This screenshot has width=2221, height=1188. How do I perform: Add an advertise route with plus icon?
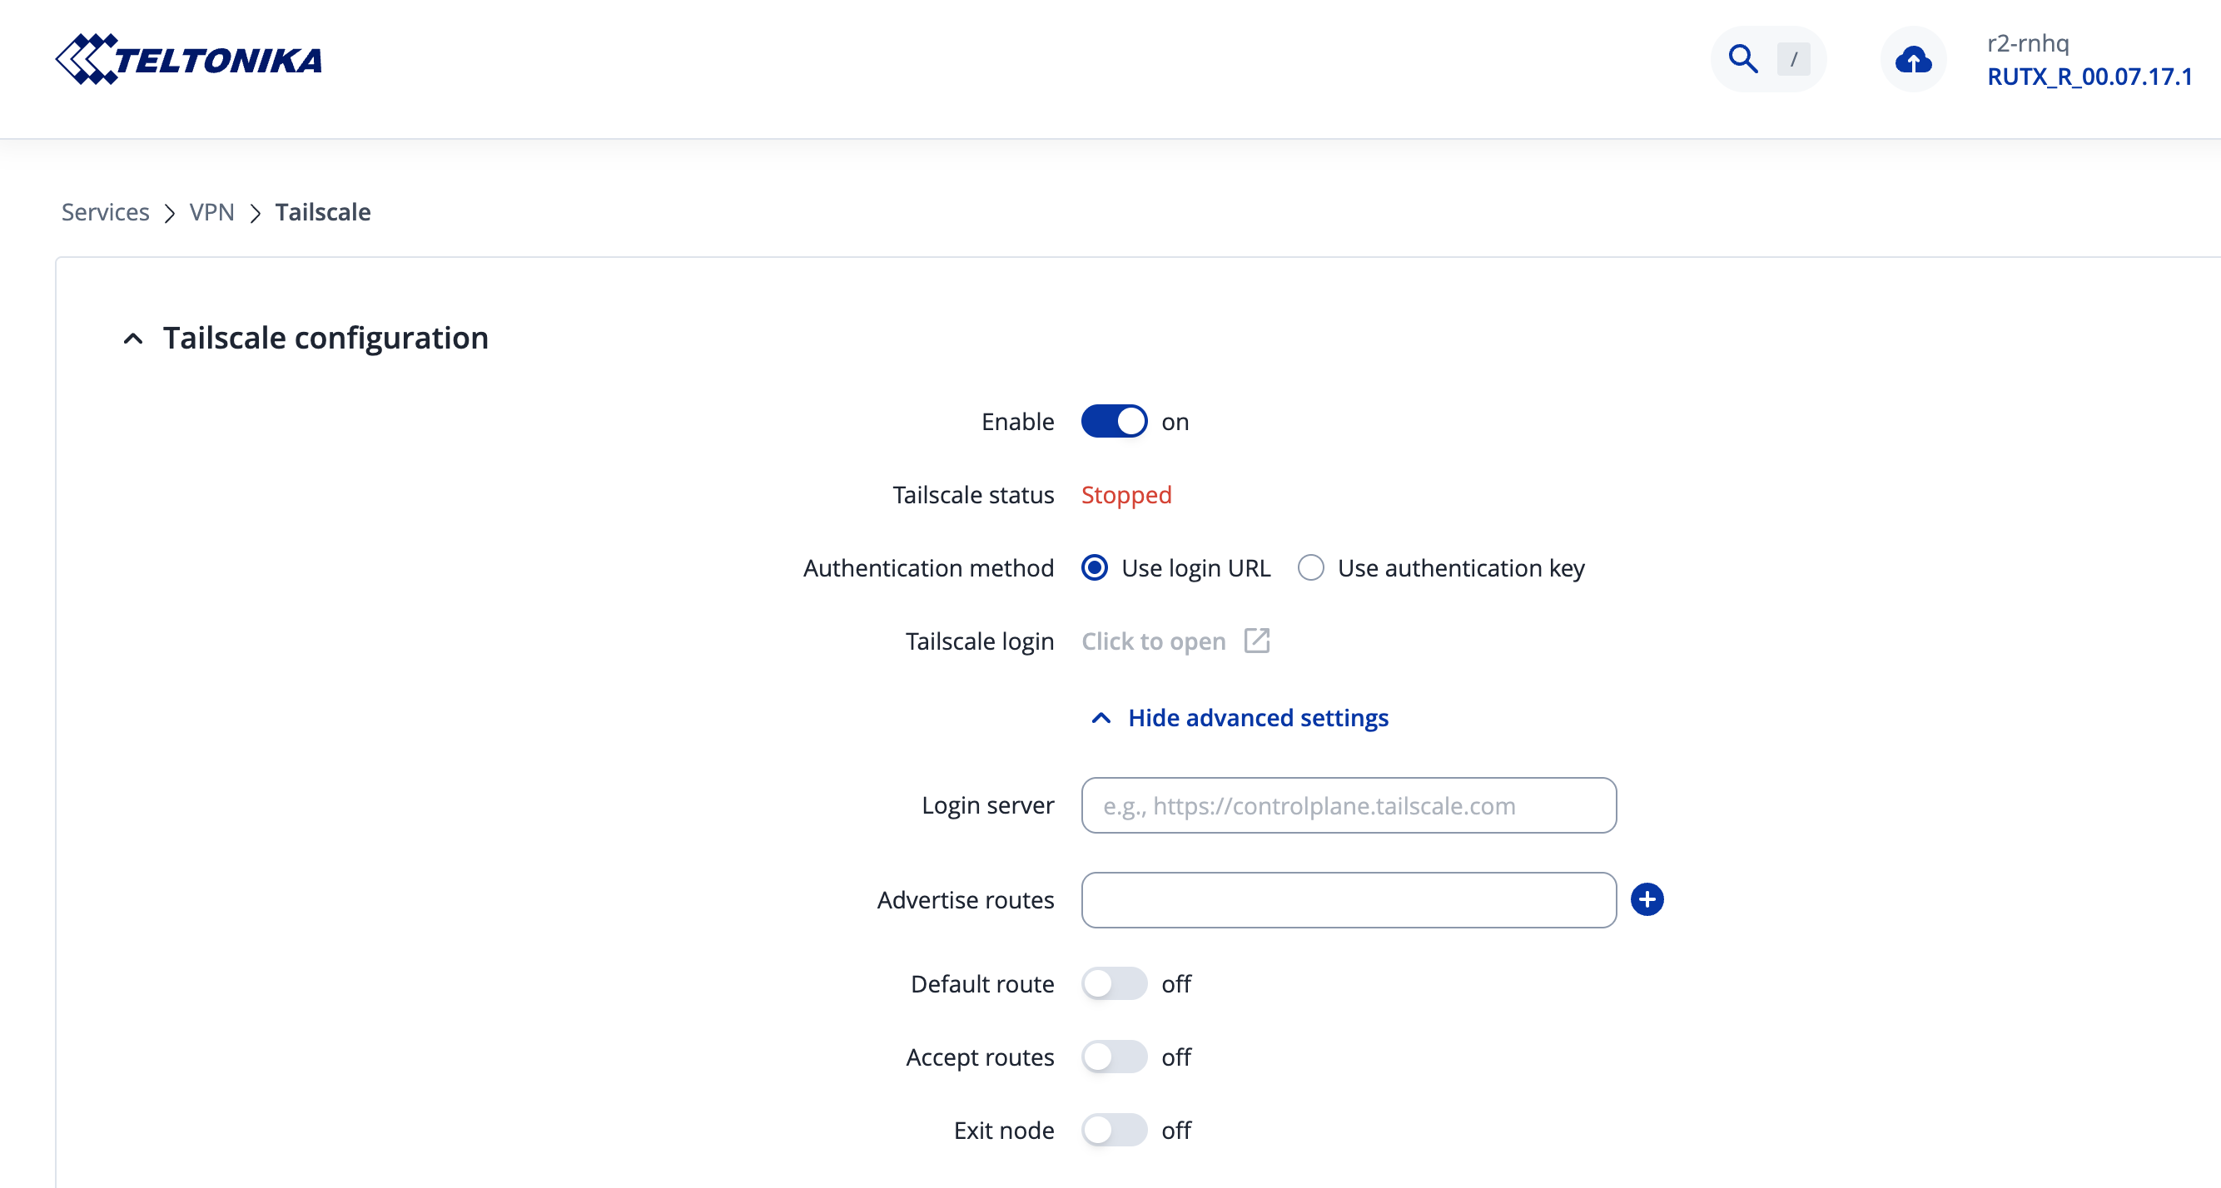pyautogui.click(x=1646, y=899)
